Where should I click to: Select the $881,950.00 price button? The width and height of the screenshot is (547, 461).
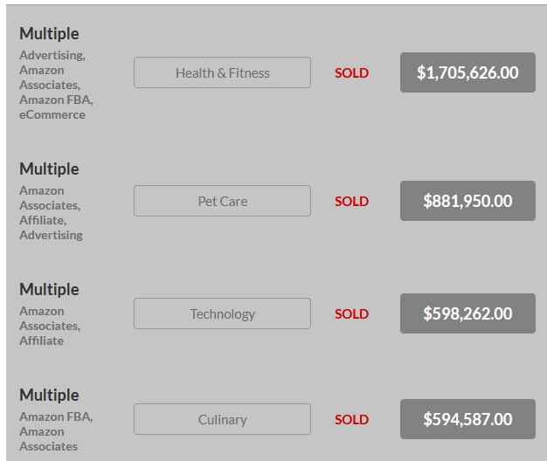(x=467, y=201)
